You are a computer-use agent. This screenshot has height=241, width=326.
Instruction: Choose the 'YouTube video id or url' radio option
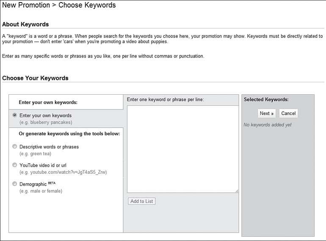pos(14,165)
